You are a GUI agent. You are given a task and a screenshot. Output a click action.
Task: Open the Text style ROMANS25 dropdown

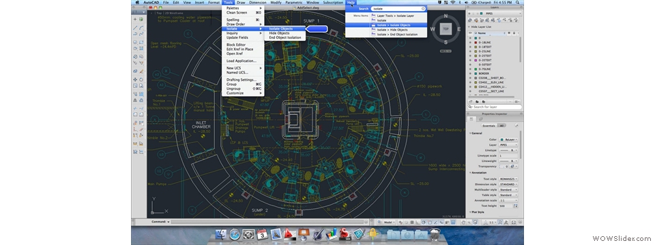(508, 179)
